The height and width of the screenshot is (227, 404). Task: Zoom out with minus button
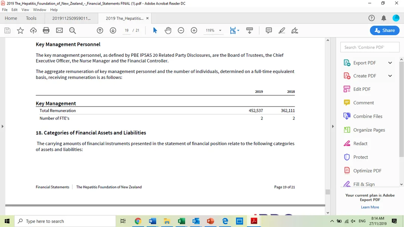181,30
